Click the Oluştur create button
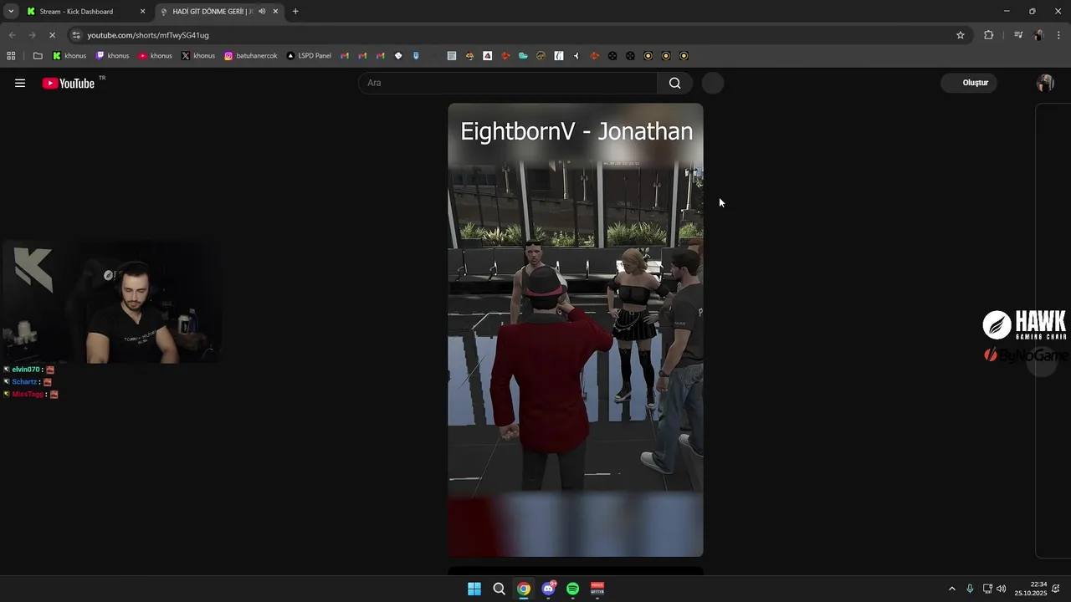Image resolution: width=1071 pixels, height=602 pixels. (x=969, y=83)
